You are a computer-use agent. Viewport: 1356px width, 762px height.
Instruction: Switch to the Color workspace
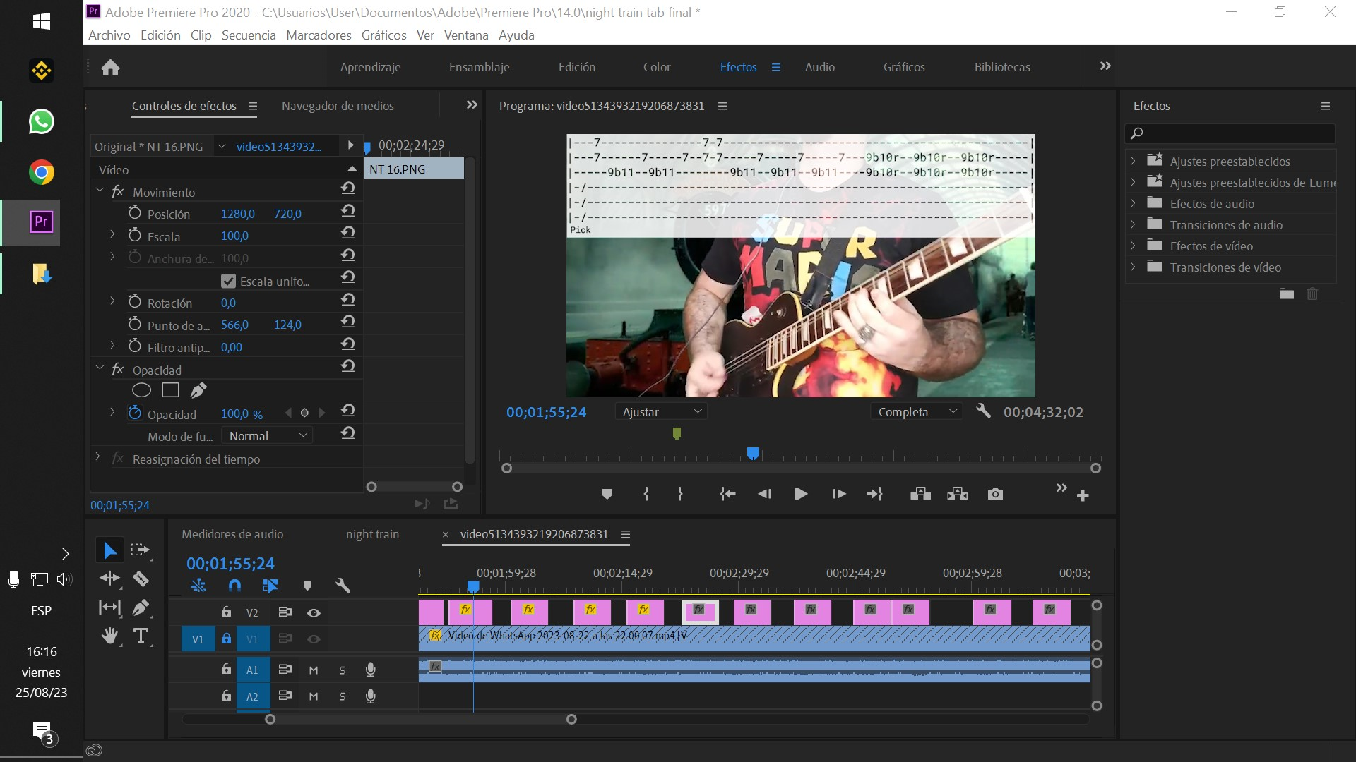click(x=657, y=67)
